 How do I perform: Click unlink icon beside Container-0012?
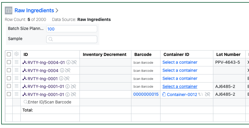207,94
